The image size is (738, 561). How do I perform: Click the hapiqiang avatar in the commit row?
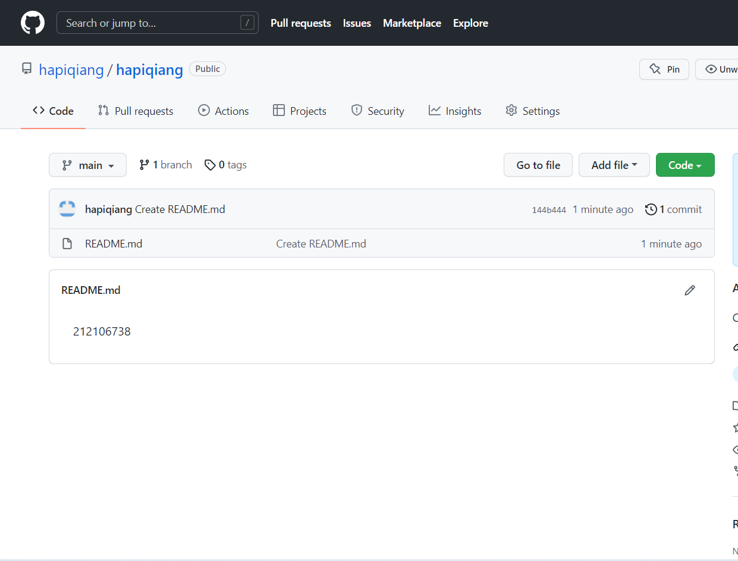click(x=67, y=209)
